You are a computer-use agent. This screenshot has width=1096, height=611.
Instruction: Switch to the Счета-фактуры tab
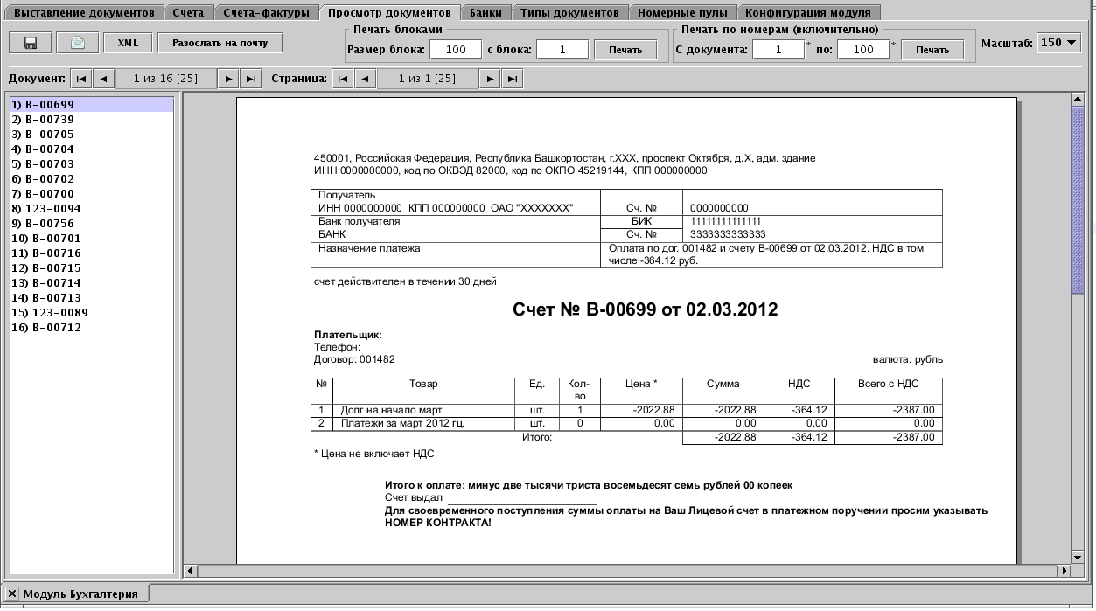tap(266, 13)
